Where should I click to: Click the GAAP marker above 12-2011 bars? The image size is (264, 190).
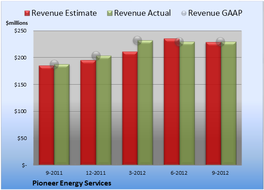point(96,56)
